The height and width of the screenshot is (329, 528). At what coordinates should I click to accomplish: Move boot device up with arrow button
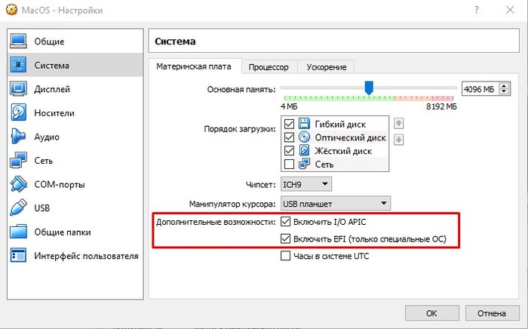click(399, 124)
